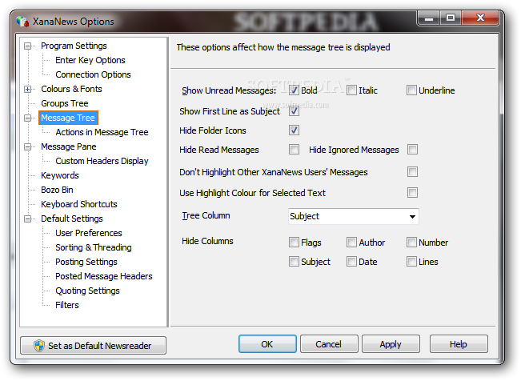Click the shield icon on Set as Default Newsreader
Screen dimensions: 521x381
tap(39, 346)
